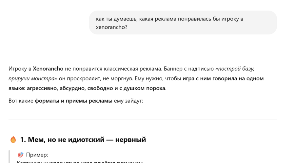
Task: Click the italic text "приручи монстра"
Action: point(33,79)
